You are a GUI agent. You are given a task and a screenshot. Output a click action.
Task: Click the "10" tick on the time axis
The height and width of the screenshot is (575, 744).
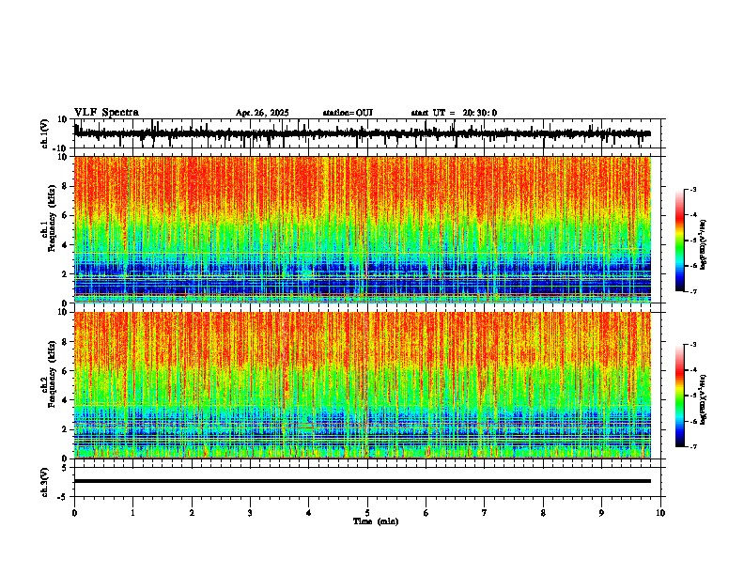point(660,513)
